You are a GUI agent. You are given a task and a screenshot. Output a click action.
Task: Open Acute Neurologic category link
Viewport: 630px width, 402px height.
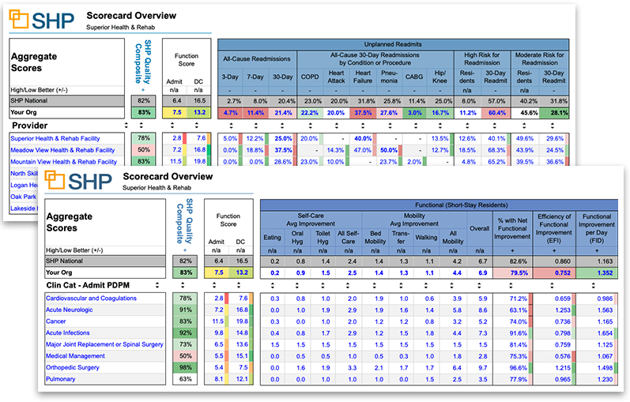pos(69,310)
